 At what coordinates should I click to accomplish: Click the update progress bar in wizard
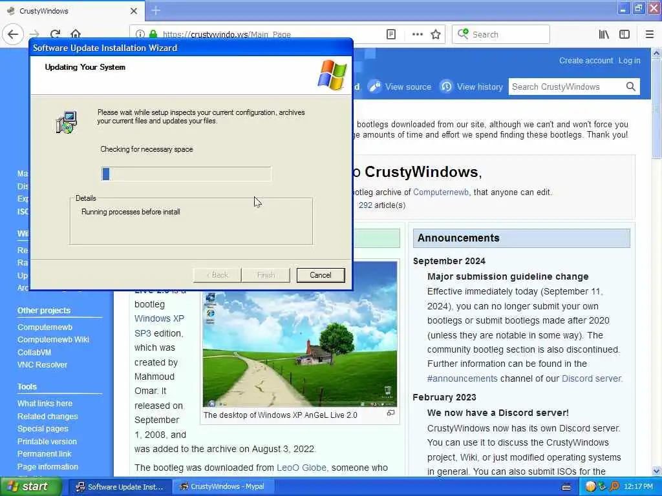[x=186, y=174]
